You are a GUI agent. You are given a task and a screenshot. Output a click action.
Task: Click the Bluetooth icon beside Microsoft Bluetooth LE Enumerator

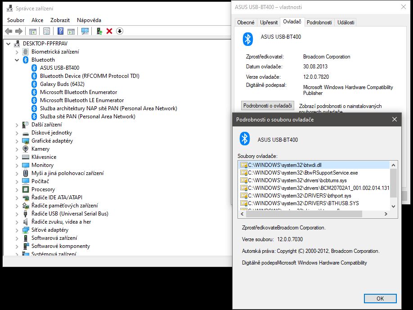pos(34,100)
